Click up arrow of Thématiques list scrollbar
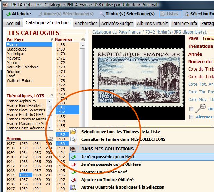Viewport: 214px width, 192px height. (50, 101)
